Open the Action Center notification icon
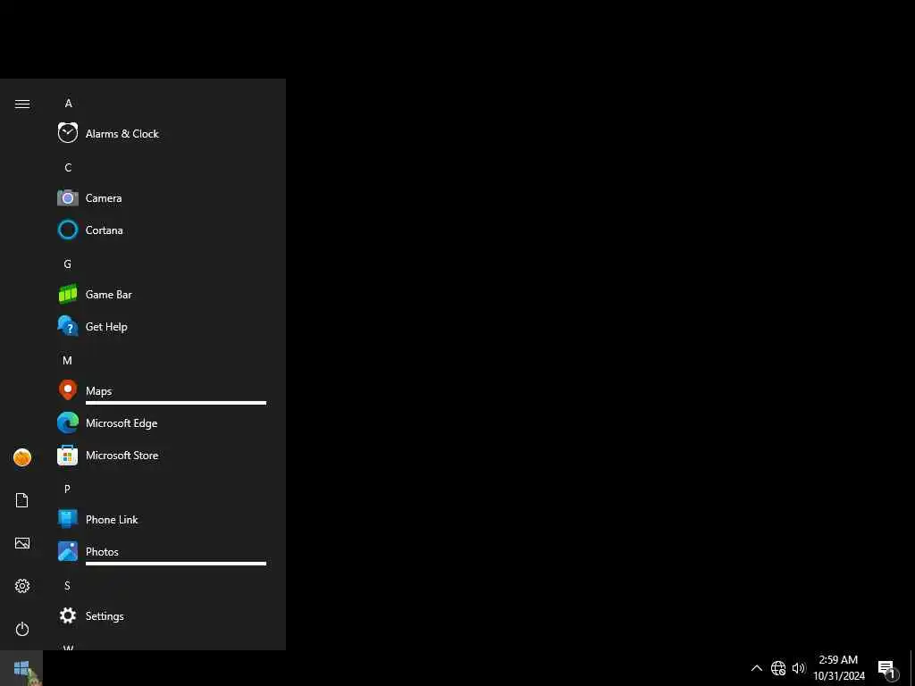The height and width of the screenshot is (686, 915). (887, 669)
